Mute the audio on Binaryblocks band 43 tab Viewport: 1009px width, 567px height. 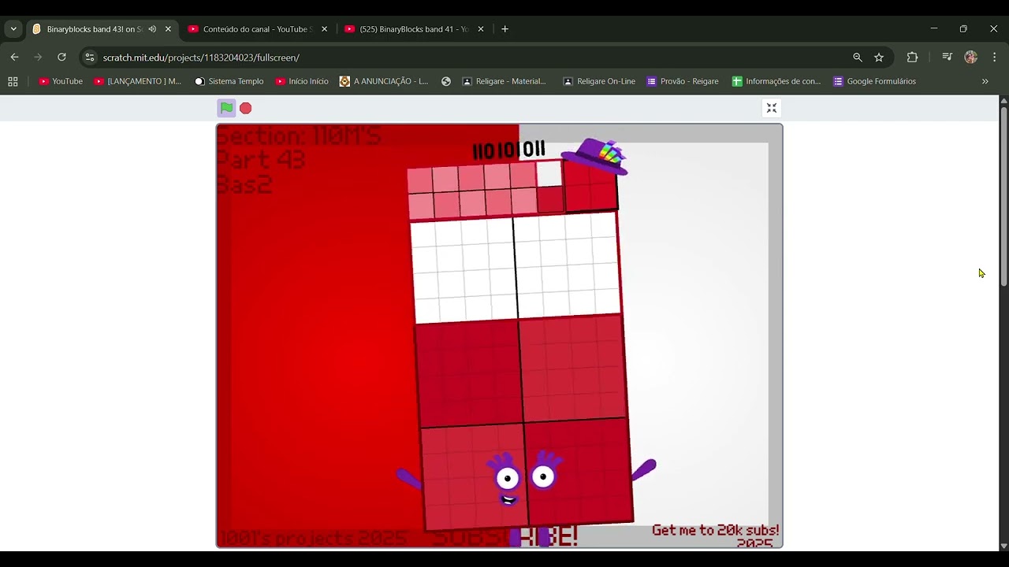pyautogui.click(x=152, y=29)
